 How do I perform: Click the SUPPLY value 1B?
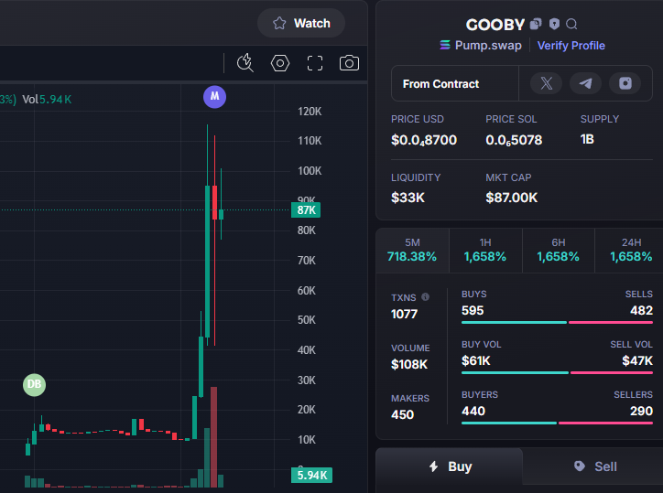pos(587,139)
